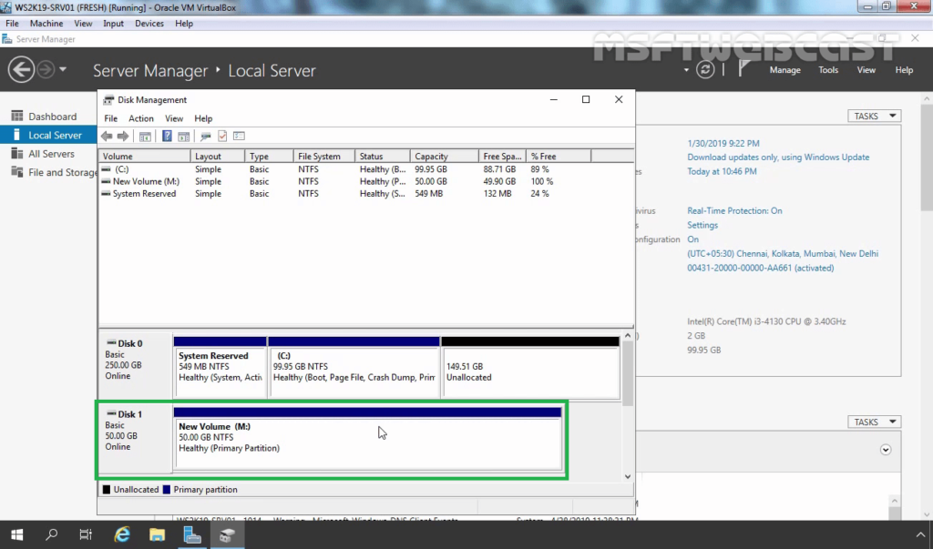The image size is (933, 549).
Task: Switch to Server Manager taskbar icon
Action: coord(192,534)
